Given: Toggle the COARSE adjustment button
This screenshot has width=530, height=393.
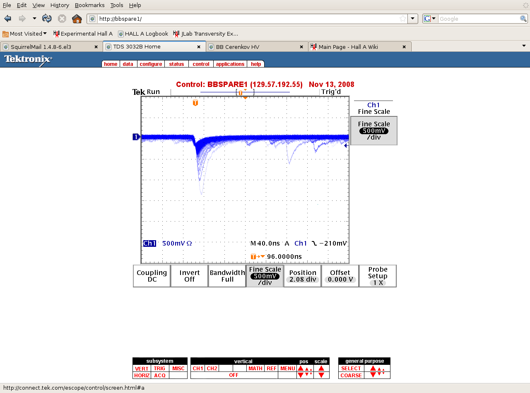Looking at the screenshot, I should (x=351, y=376).
